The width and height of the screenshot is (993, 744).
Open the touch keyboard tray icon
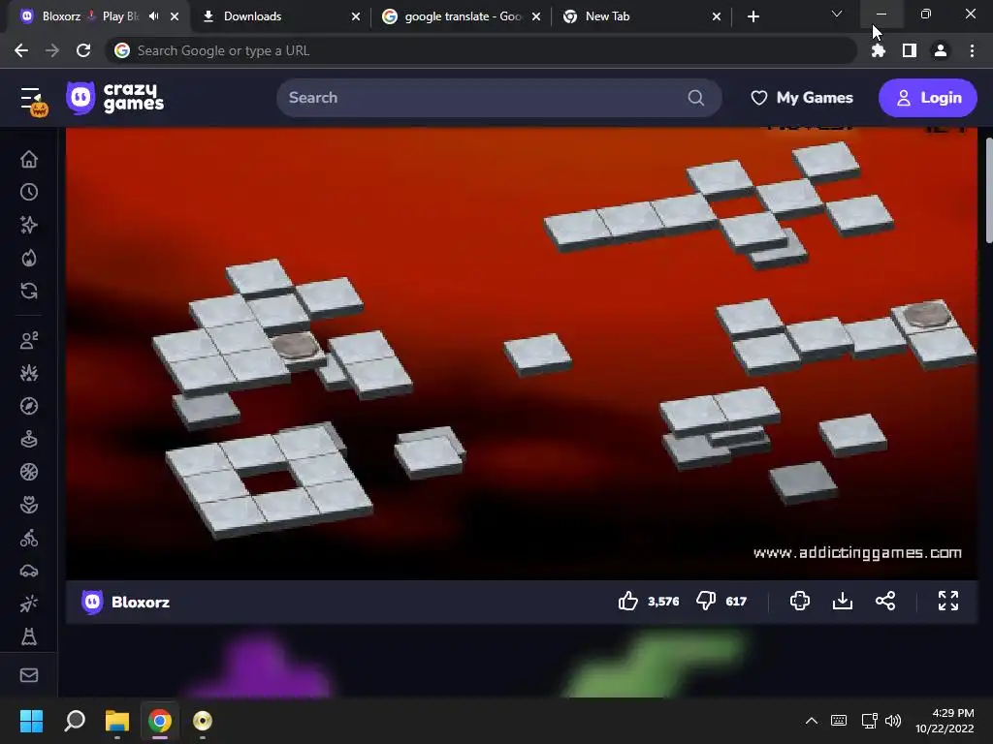[839, 721]
